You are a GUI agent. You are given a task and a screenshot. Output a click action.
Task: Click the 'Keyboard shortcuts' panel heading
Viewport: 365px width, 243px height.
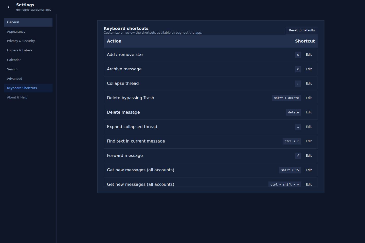(x=126, y=28)
